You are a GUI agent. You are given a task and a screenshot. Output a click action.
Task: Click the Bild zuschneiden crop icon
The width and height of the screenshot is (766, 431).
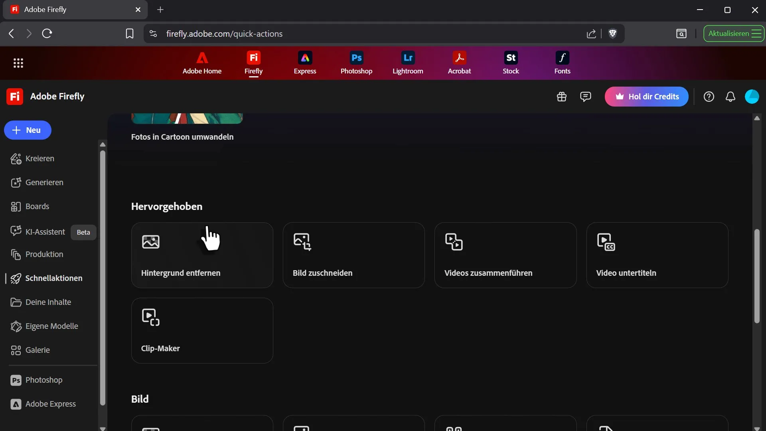[x=302, y=242]
